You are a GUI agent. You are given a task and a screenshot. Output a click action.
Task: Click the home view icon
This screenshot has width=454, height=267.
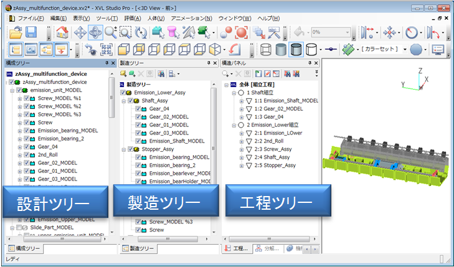coord(62,32)
